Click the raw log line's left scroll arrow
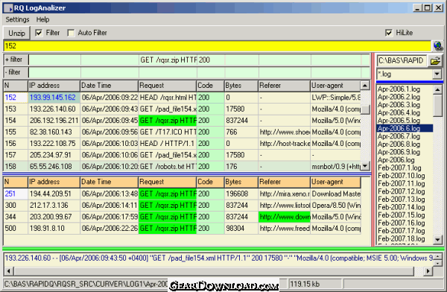This screenshot has height=292, width=447. click(x=9, y=271)
